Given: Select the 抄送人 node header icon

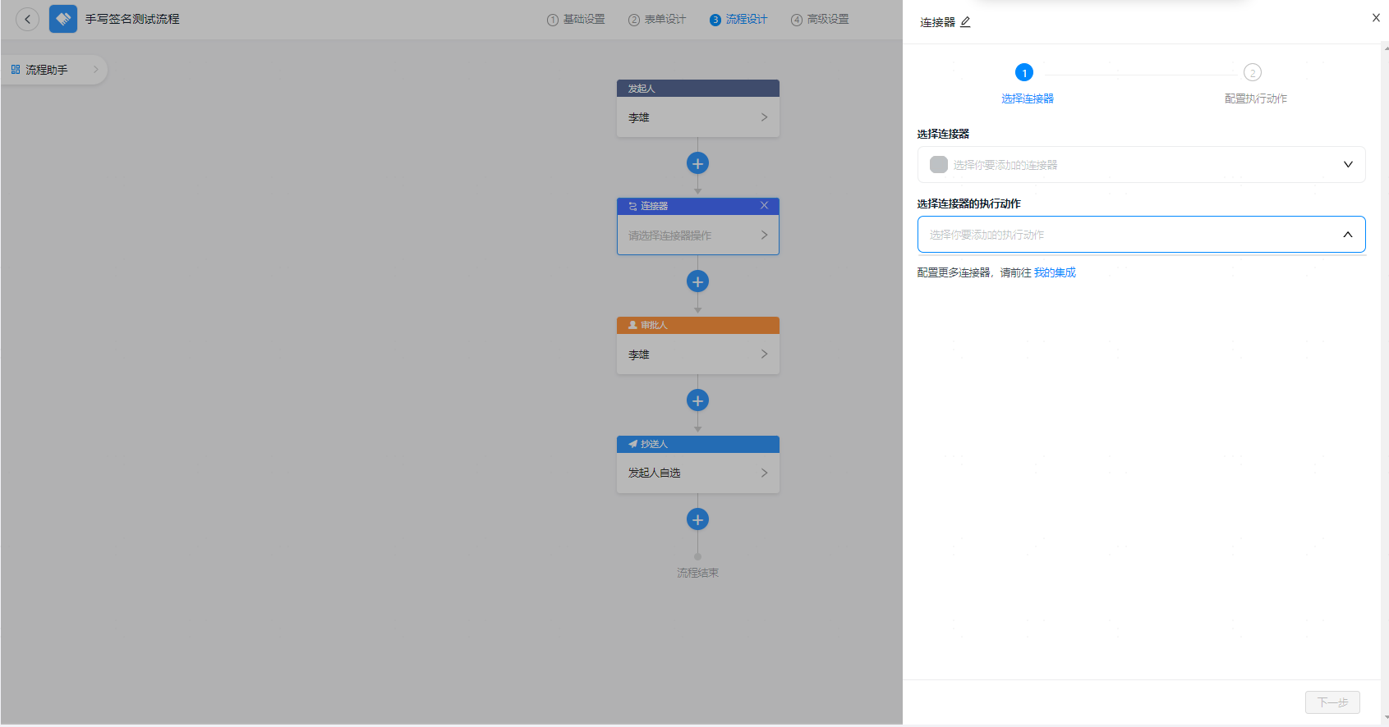Looking at the screenshot, I should (632, 444).
